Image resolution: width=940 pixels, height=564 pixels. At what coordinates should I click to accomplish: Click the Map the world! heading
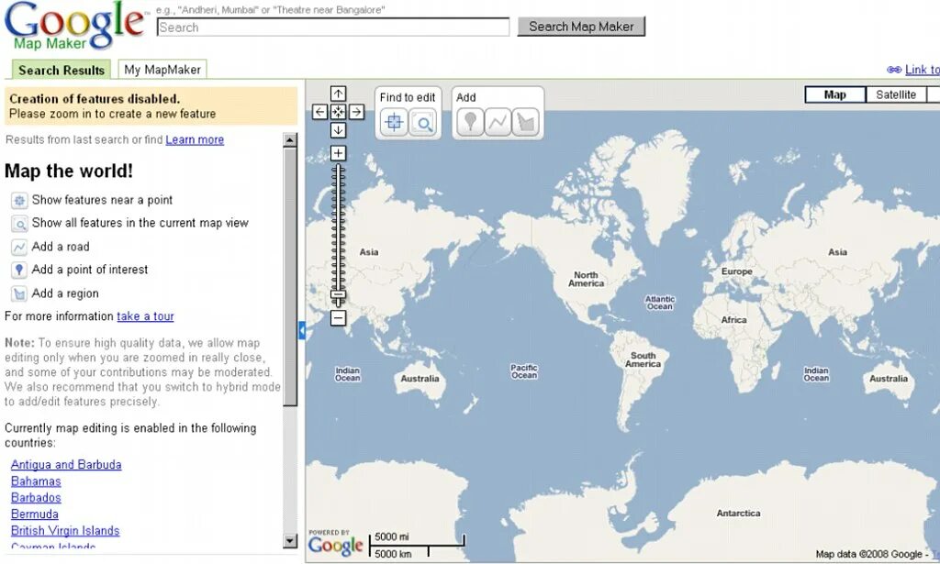pyautogui.click(x=69, y=171)
